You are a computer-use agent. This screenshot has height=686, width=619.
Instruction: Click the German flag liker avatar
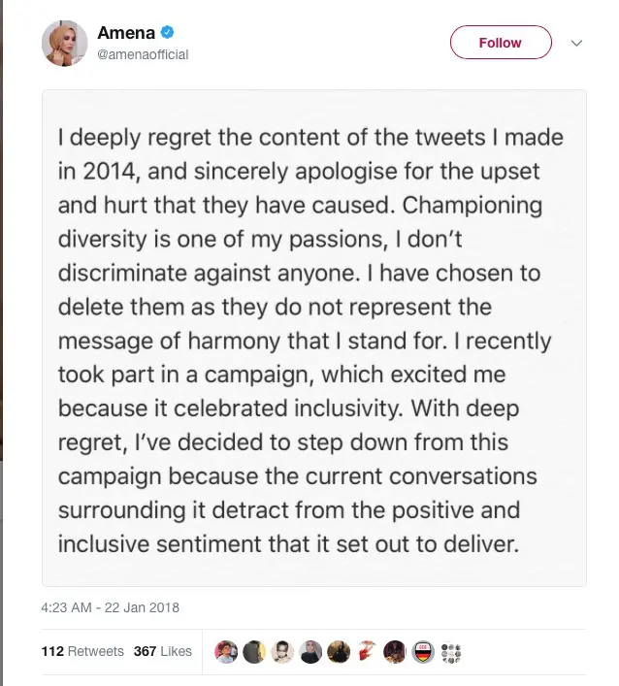point(422,651)
